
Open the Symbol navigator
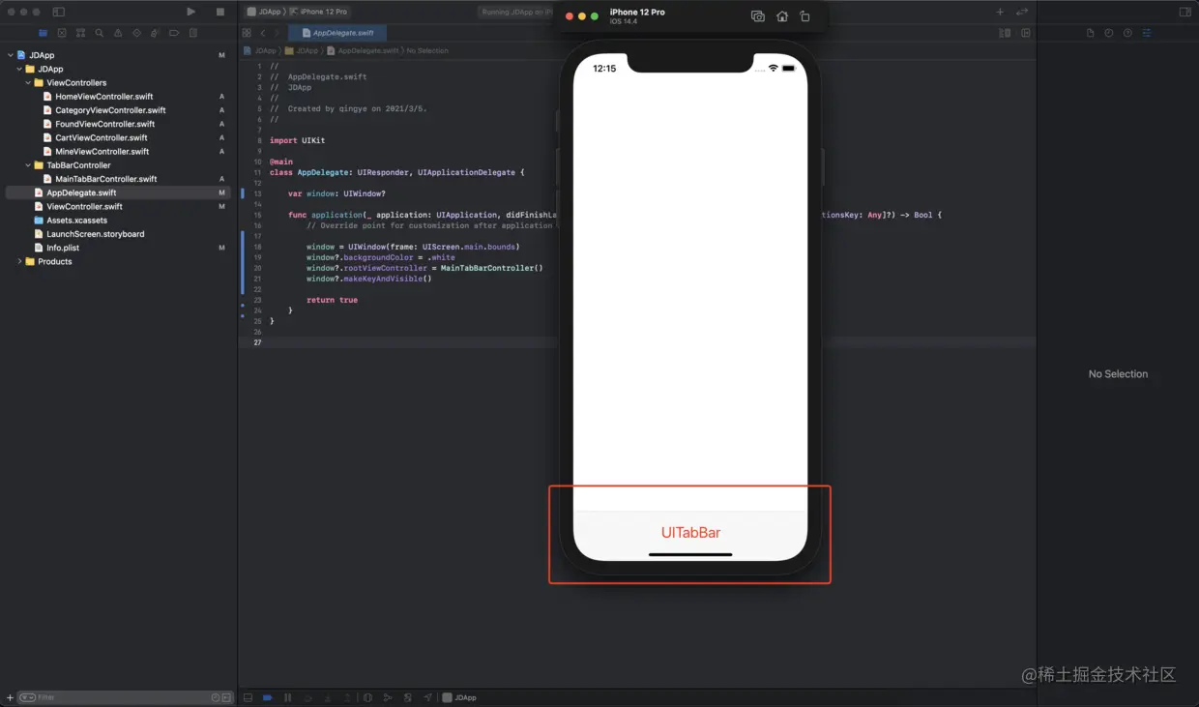pos(80,33)
